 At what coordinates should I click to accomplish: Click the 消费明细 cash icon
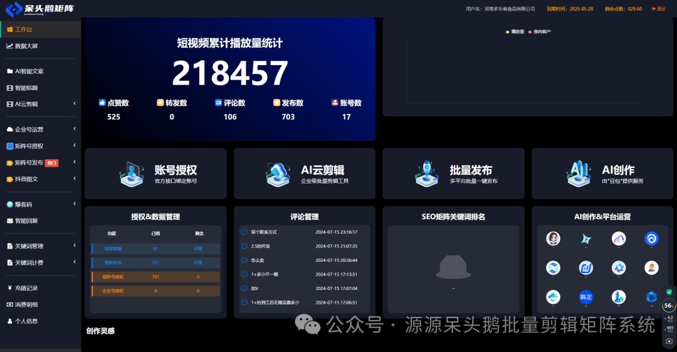pos(9,304)
